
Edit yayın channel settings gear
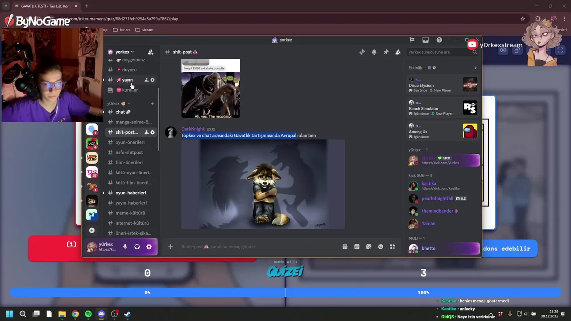coord(153,80)
